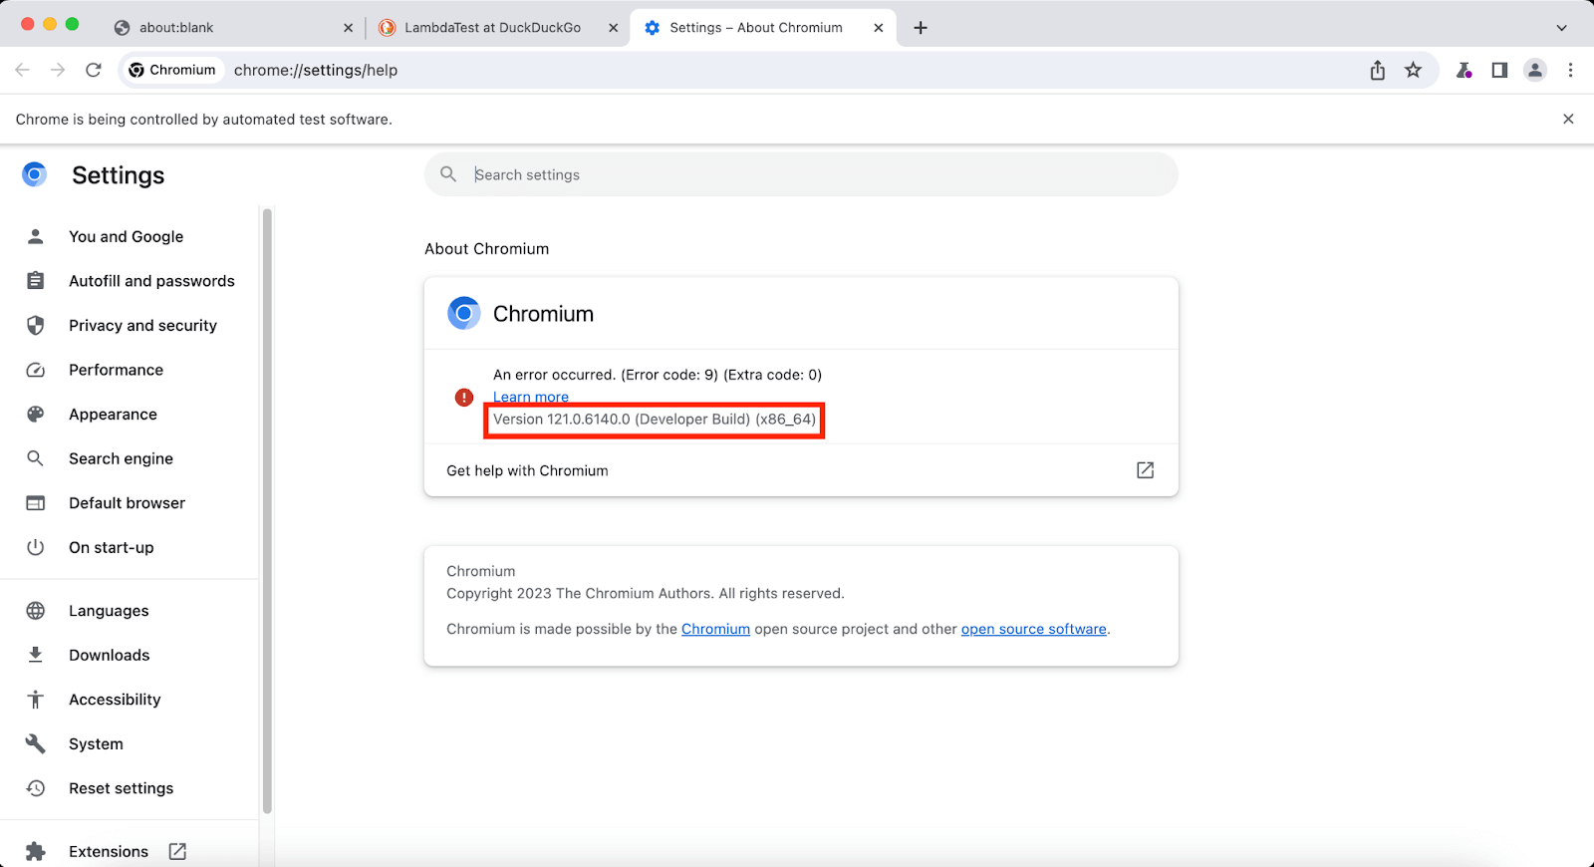
Task: Click the Extensions external-link icon
Action: (x=177, y=851)
